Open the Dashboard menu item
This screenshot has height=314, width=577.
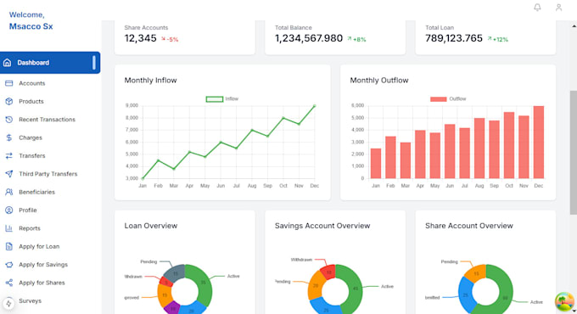[50, 63]
